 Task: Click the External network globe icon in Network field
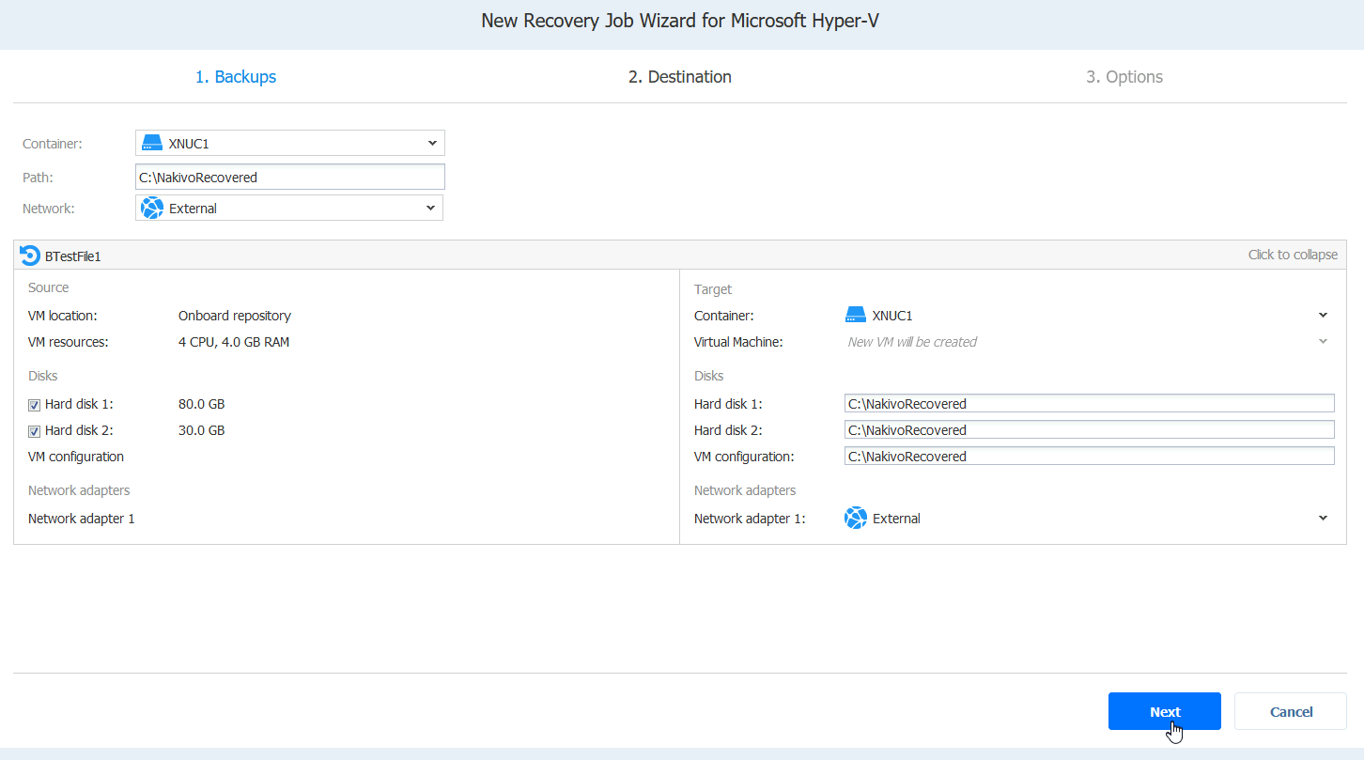152,209
